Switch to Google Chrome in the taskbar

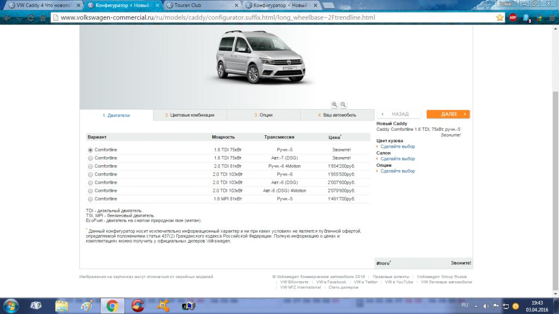pos(112,306)
